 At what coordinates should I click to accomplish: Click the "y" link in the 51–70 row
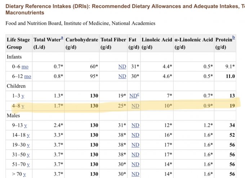point(28,164)
